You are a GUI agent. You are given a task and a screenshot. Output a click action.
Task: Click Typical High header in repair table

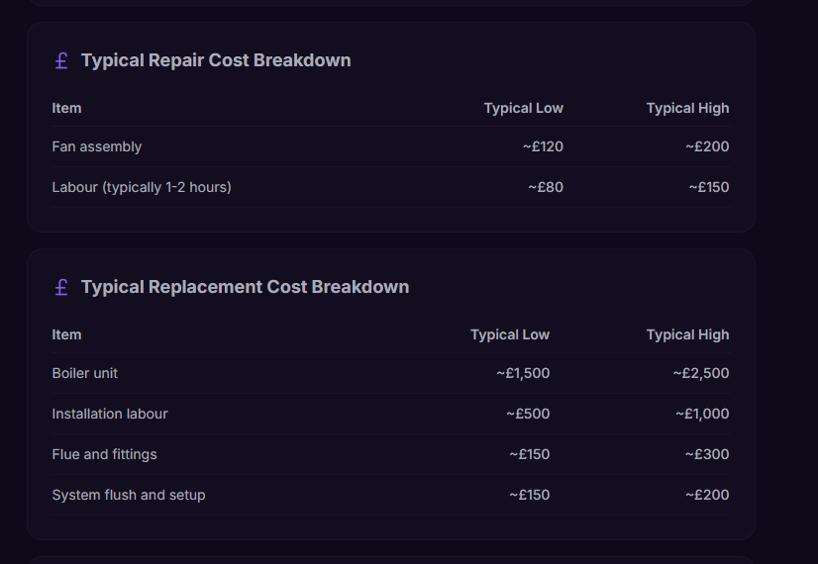point(687,109)
